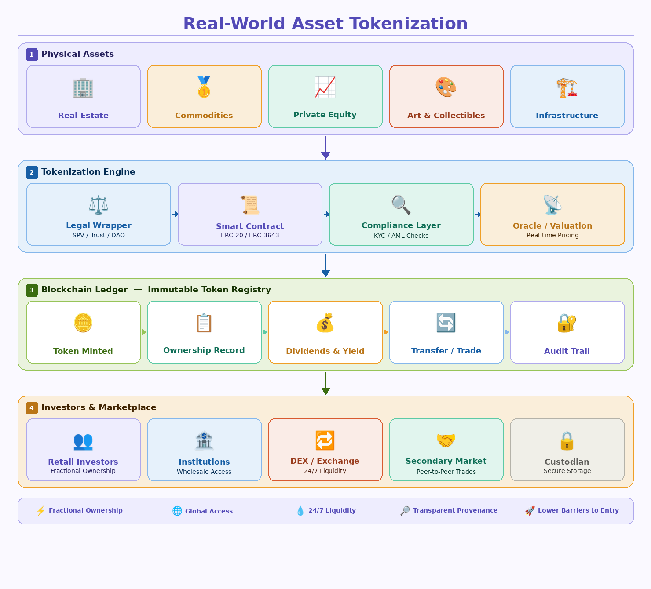This screenshot has height=589, width=651.
Task: Switch to the Investors & Marketplace section
Action: click(99, 407)
